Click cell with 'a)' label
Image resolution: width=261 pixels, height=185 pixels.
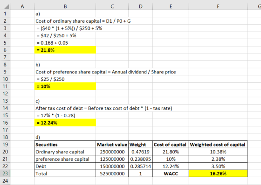click(x=65, y=14)
